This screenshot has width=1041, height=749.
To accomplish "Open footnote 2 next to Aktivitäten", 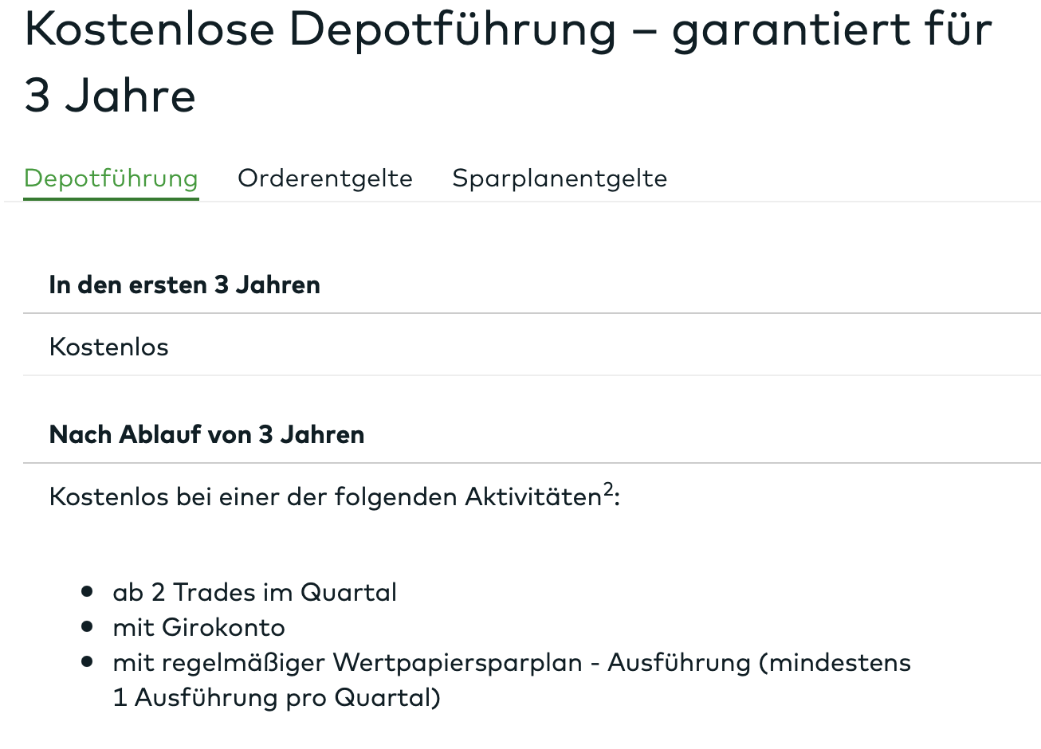I will pyautogui.click(x=608, y=489).
